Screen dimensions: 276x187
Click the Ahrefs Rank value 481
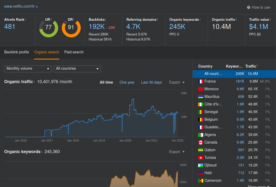10,27
